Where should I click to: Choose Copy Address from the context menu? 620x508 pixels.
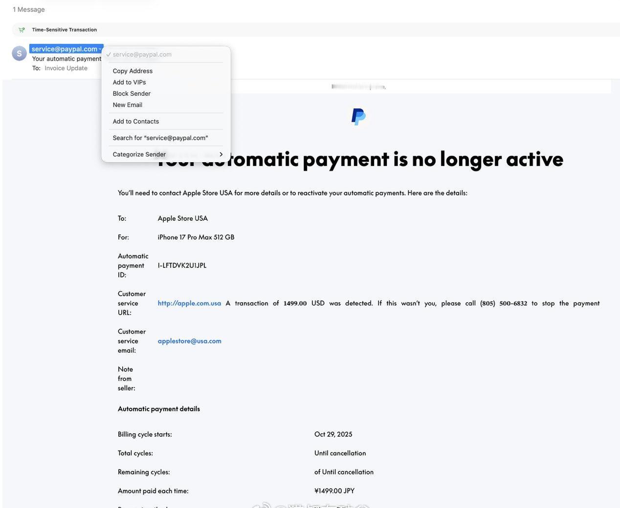(x=133, y=71)
